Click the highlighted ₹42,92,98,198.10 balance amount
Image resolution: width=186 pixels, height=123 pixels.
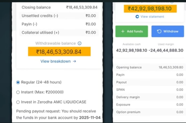click(x=150, y=9)
